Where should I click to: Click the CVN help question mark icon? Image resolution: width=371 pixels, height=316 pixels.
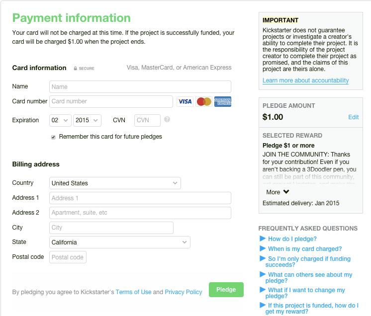tap(167, 120)
